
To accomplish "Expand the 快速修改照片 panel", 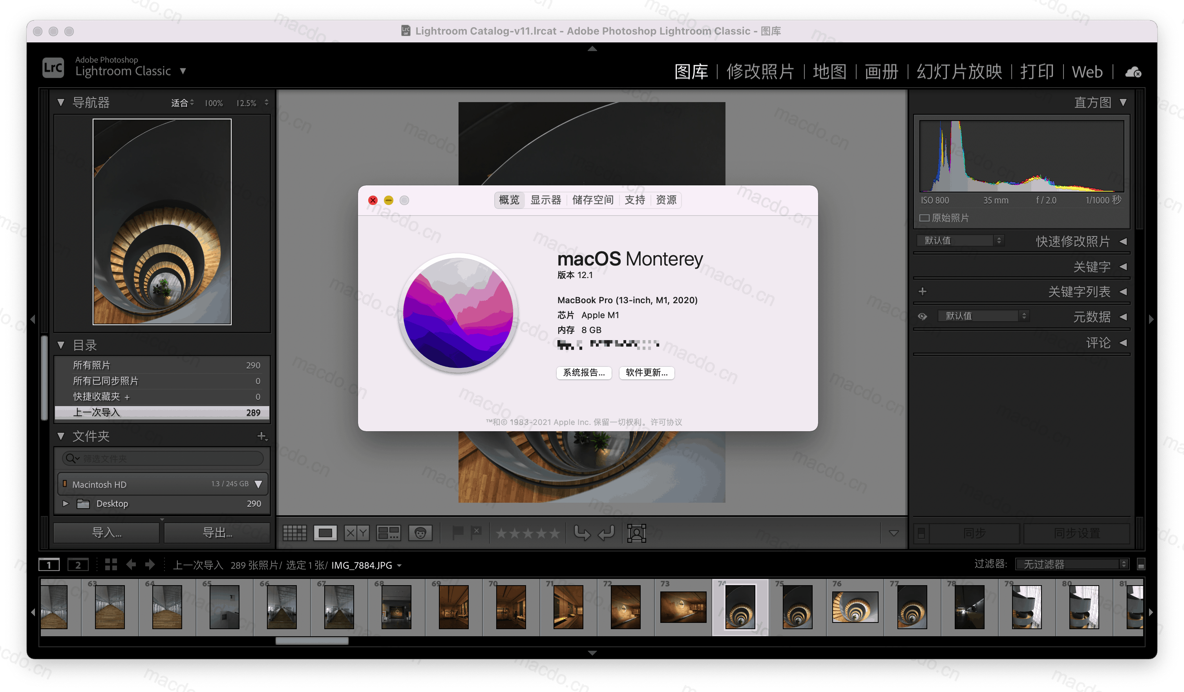I will pyautogui.click(x=1124, y=242).
